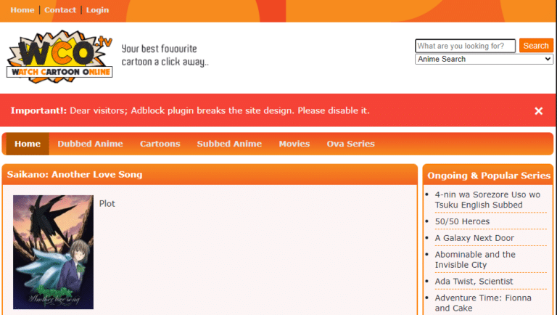Select the Home navigation tab

28,144
